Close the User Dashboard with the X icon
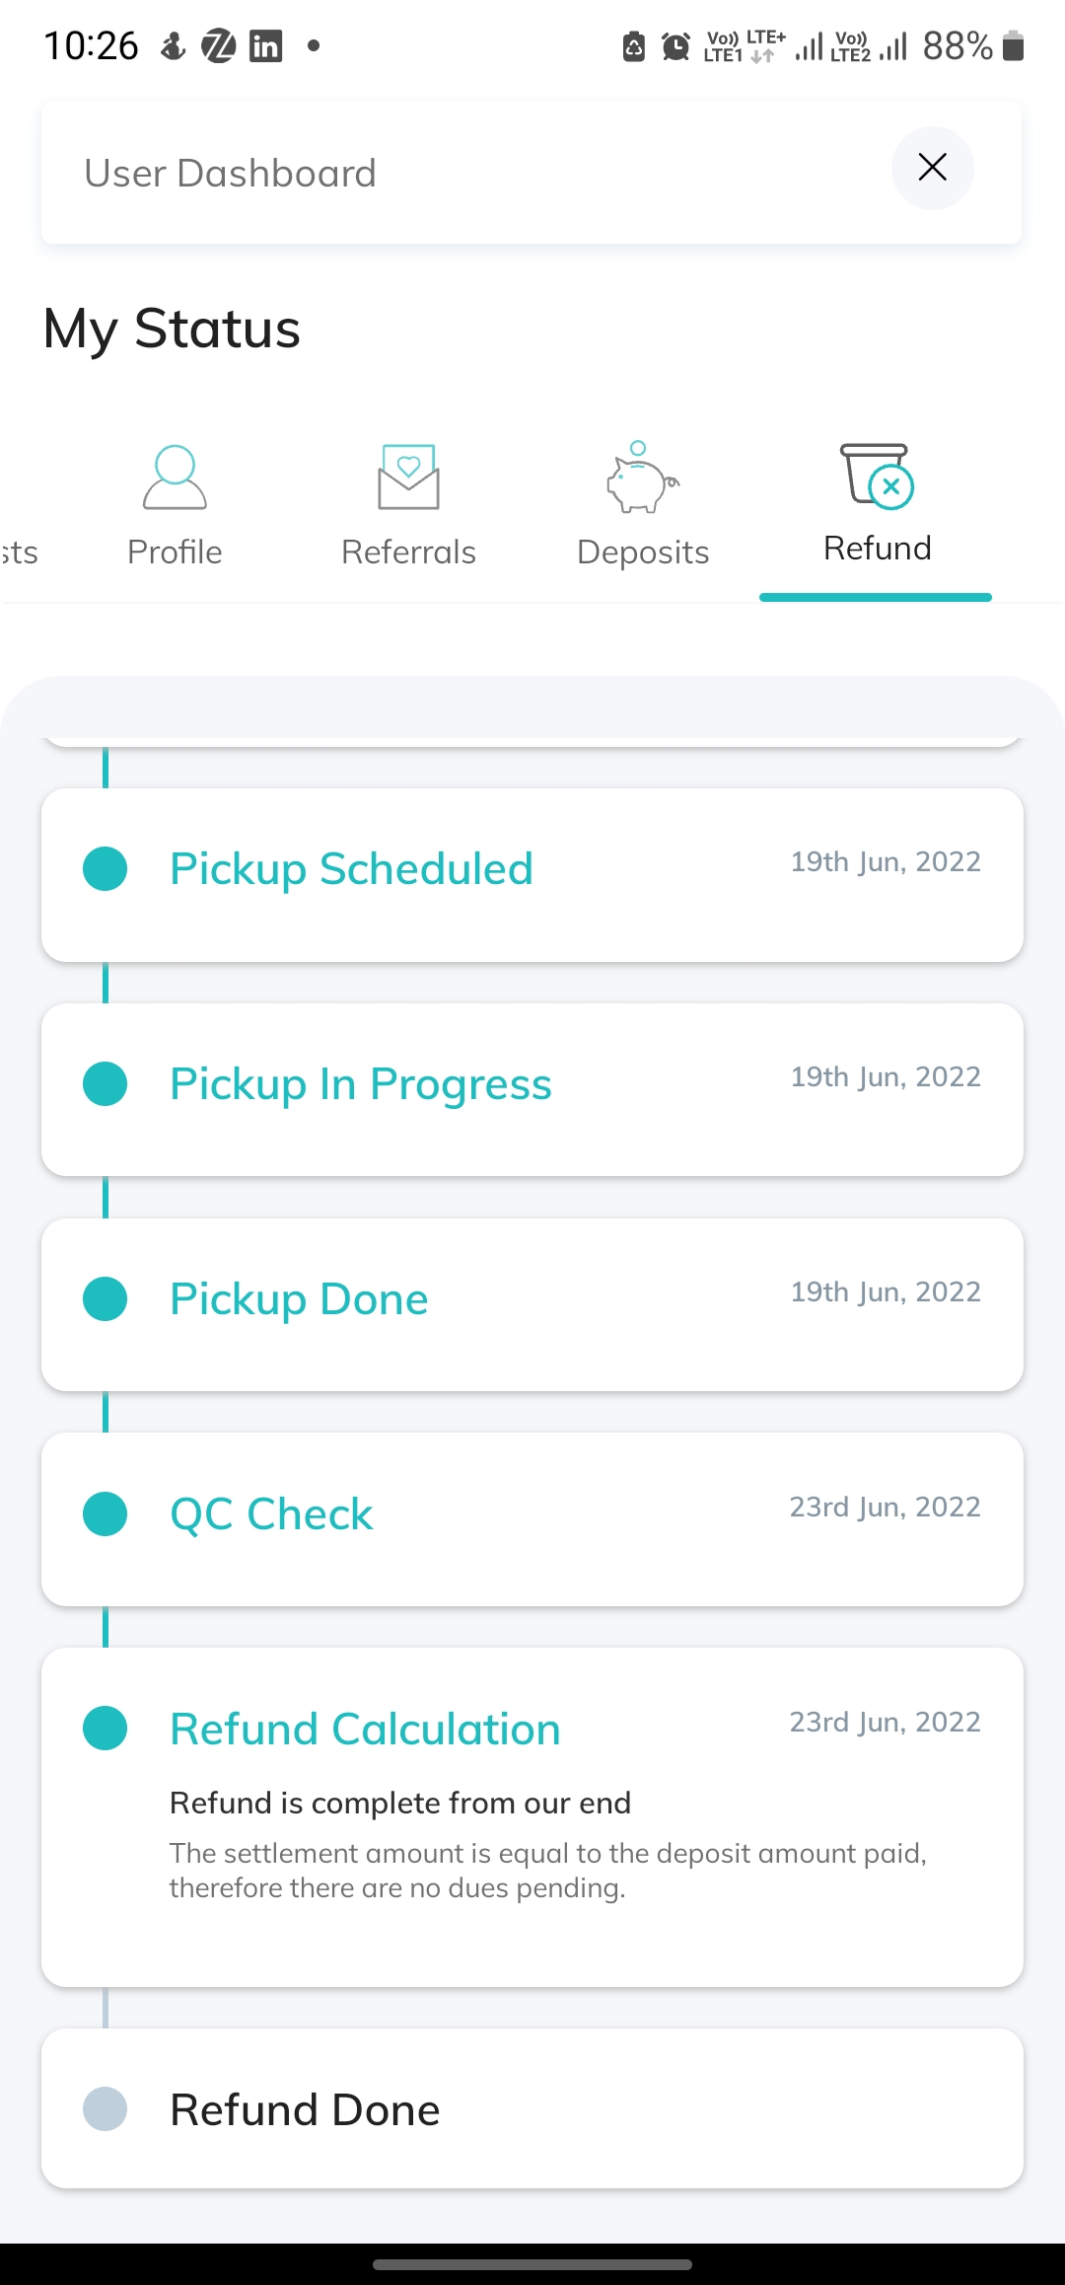Screen dimensions: 1065x2285 click(932, 168)
